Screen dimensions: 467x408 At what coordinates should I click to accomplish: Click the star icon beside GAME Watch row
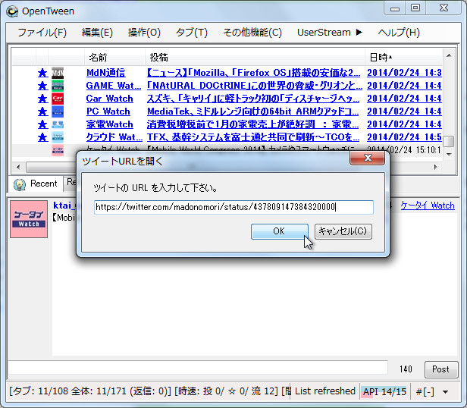tap(42, 86)
